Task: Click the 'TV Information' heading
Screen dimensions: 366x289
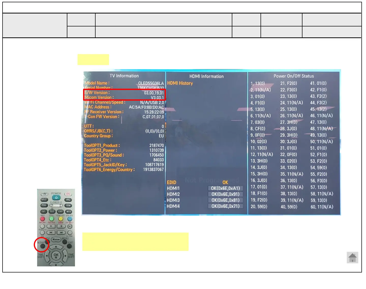Action: pyautogui.click(x=124, y=76)
